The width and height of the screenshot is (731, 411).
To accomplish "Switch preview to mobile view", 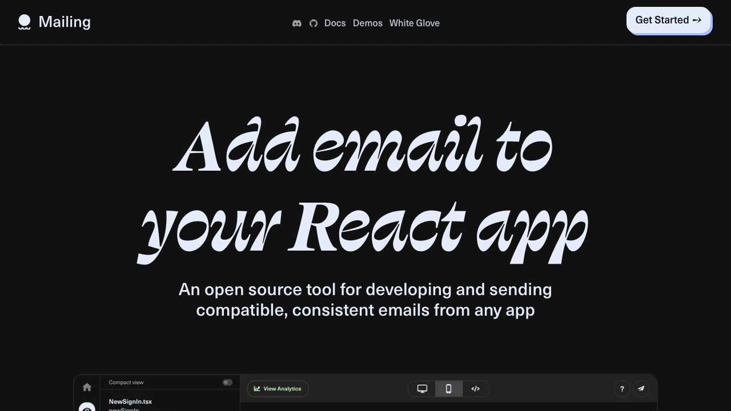I will click(448, 389).
